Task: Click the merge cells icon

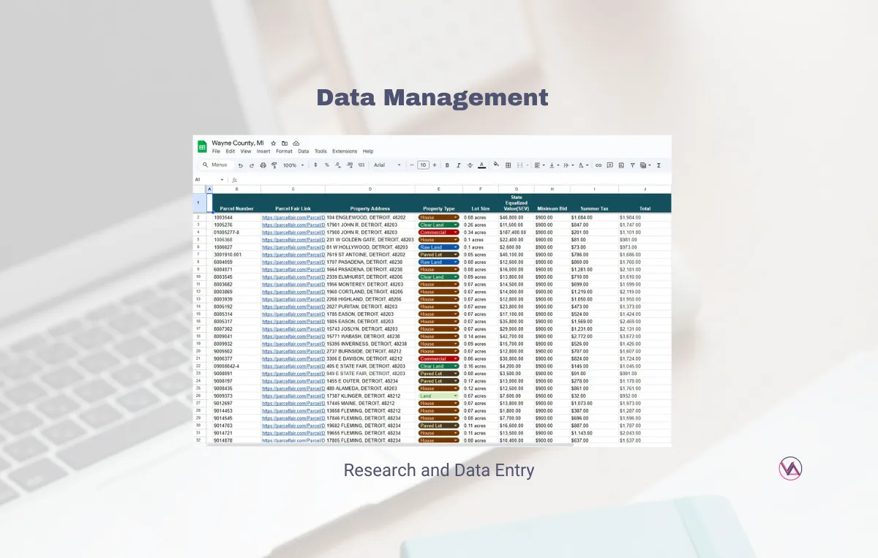Action: pyautogui.click(x=520, y=165)
